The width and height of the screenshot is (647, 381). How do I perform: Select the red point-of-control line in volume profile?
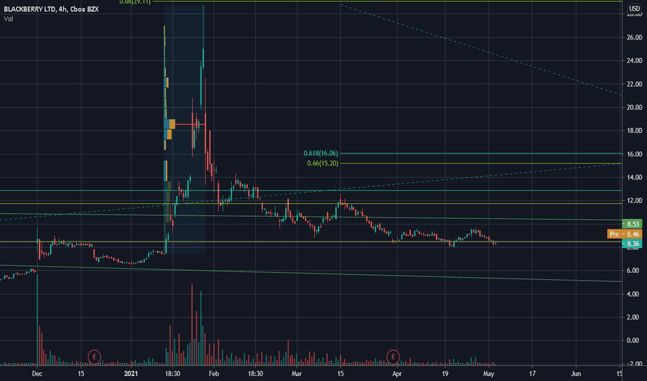190,124
